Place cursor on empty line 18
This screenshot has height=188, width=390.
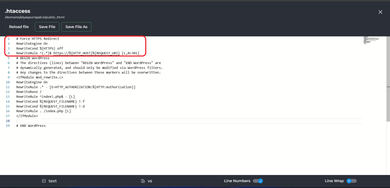pos(130,121)
